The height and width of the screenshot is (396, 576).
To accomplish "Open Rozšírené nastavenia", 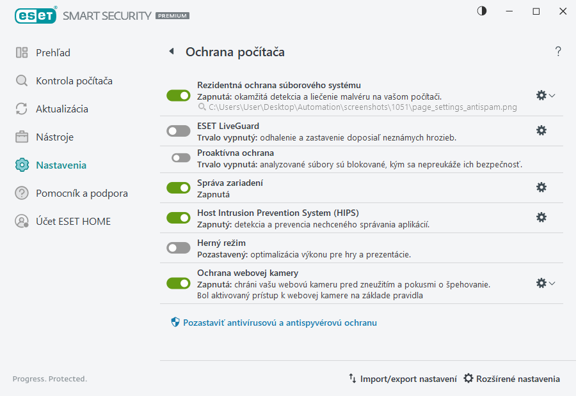I will coord(511,378).
